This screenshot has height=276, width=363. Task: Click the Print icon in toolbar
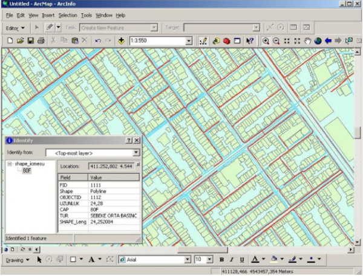coord(41,40)
